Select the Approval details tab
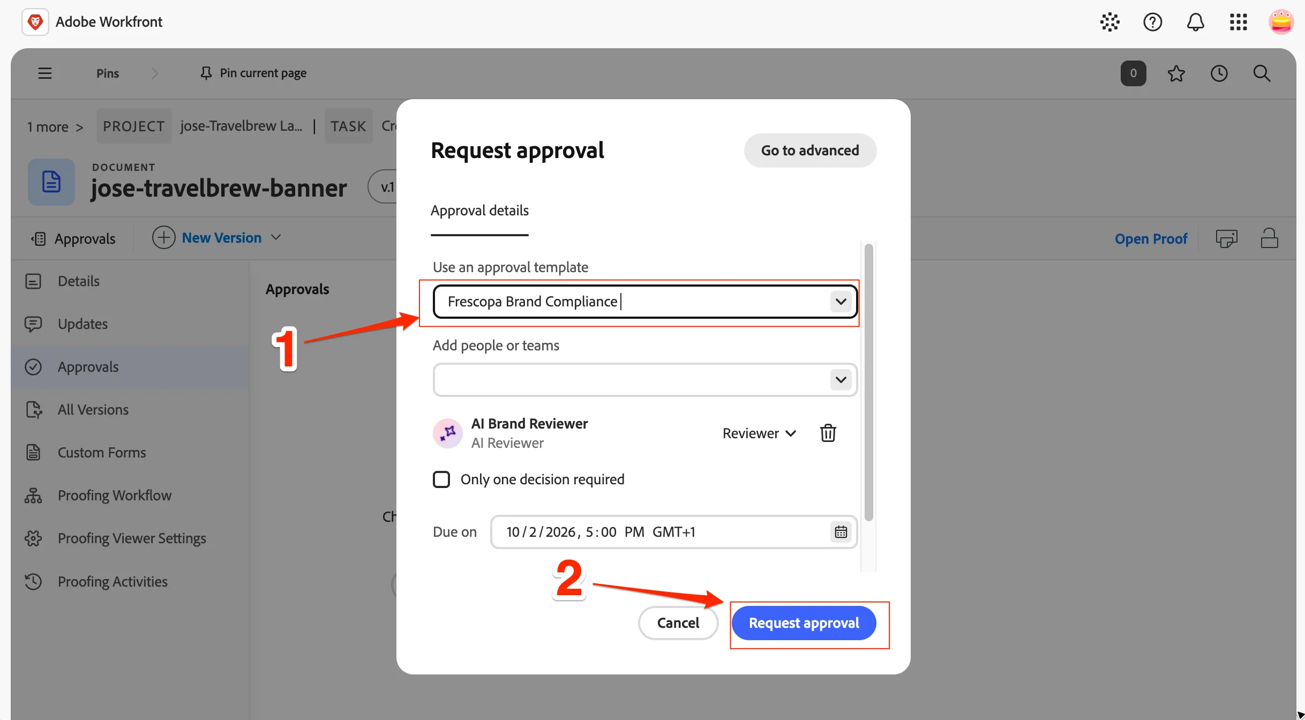This screenshot has width=1305, height=720. click(x=479, y=211)
